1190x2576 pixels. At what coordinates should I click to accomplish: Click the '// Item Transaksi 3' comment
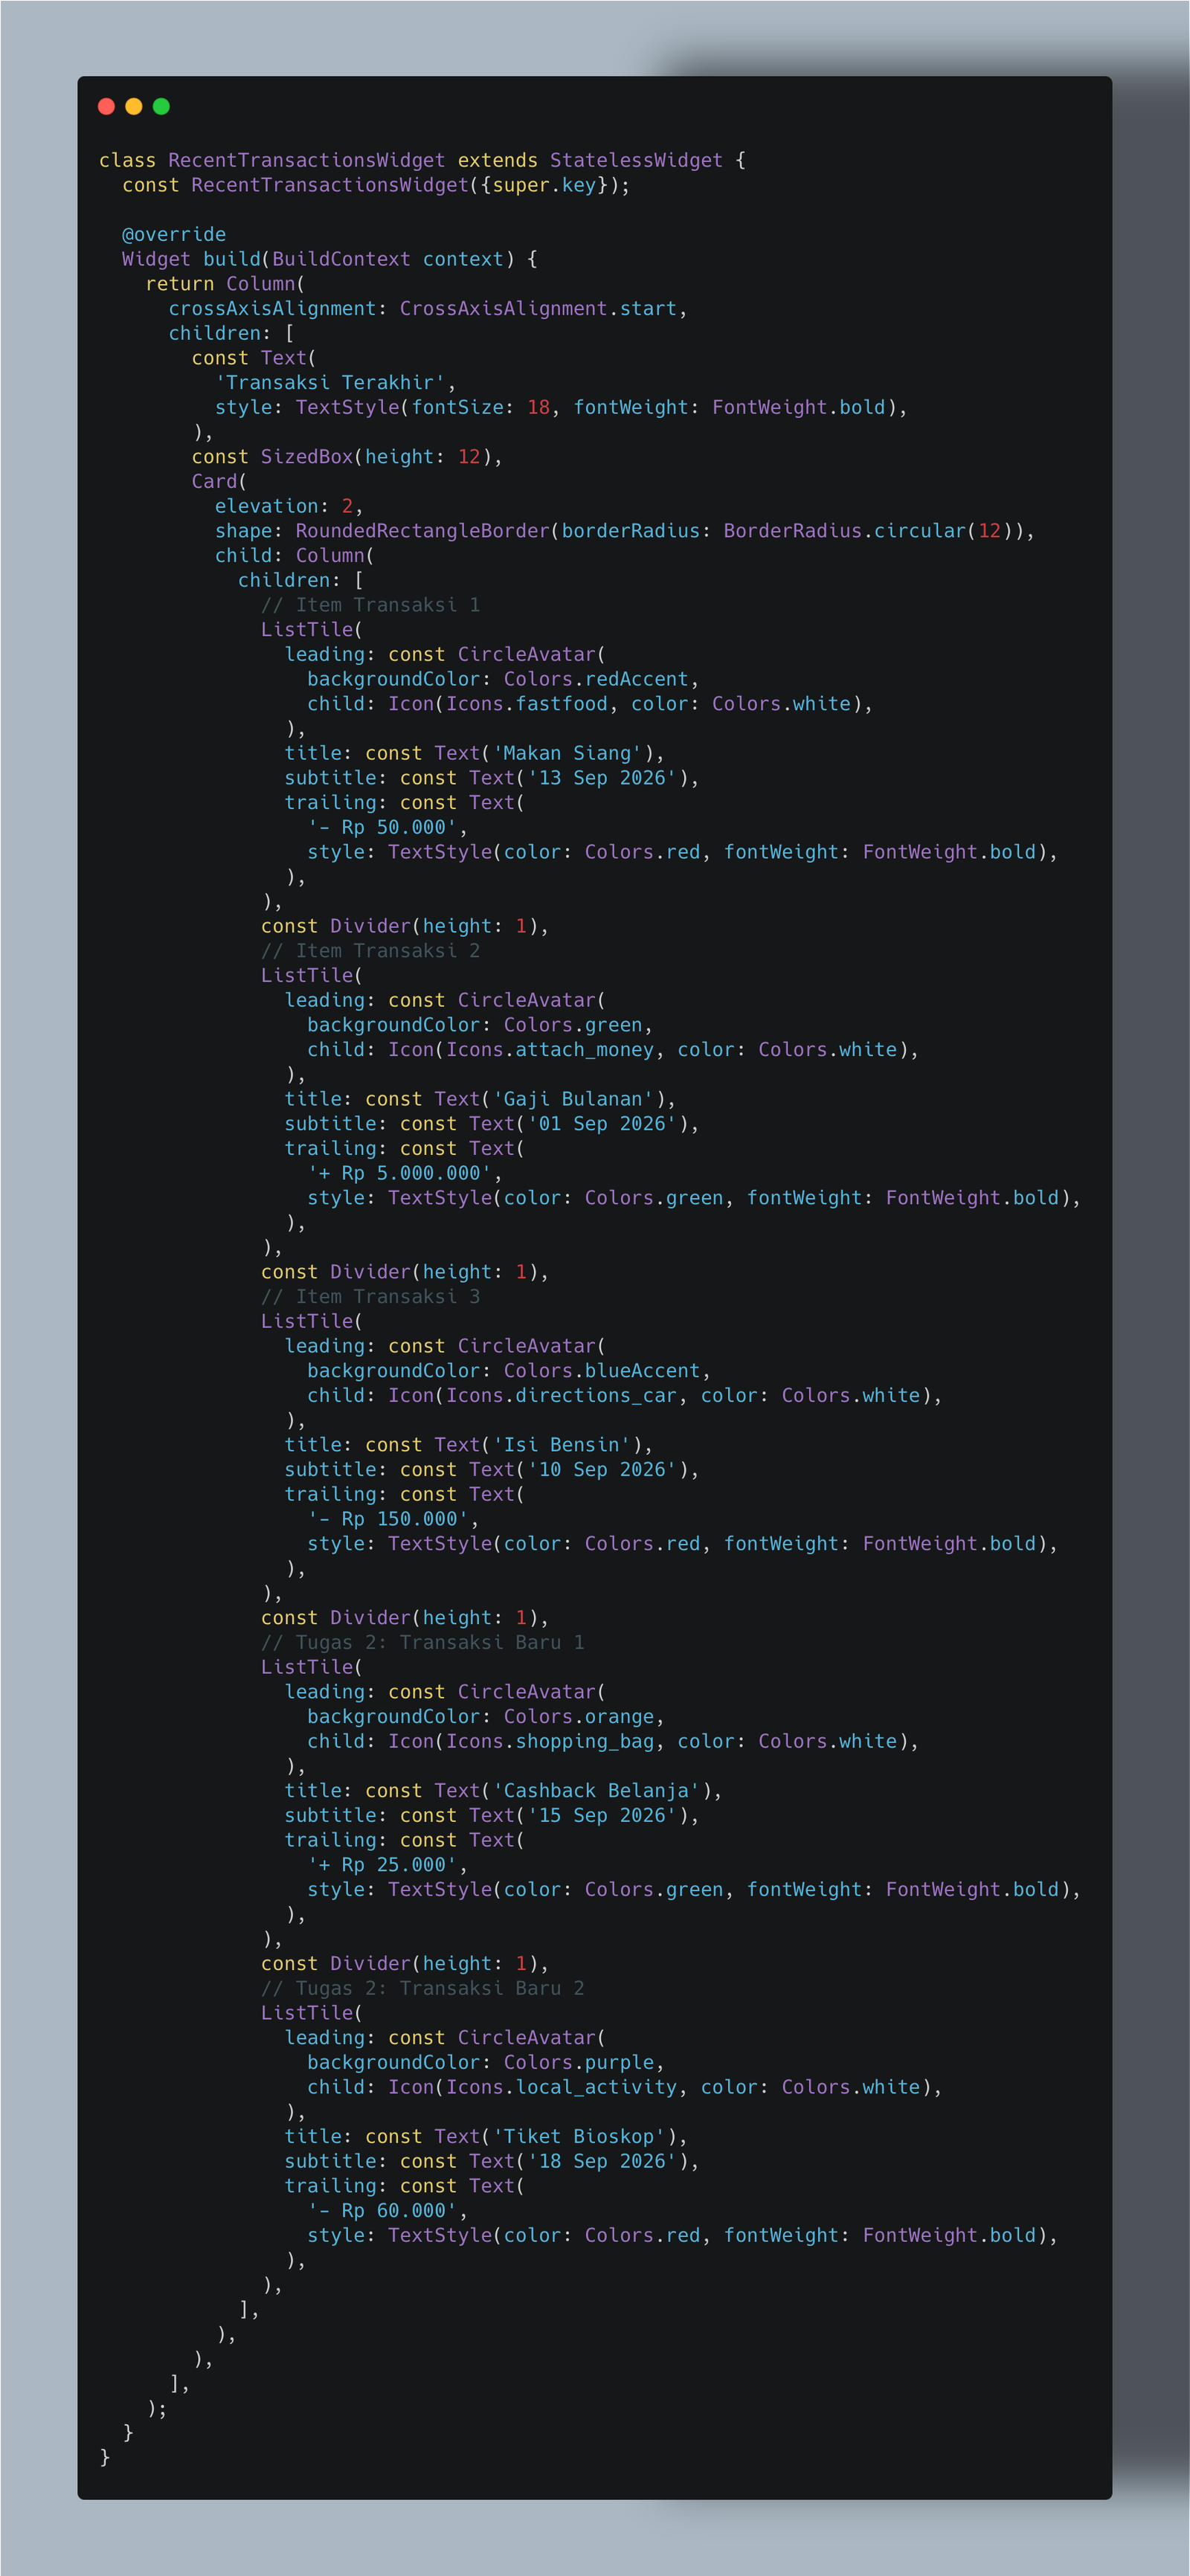tap(371, 1297)
